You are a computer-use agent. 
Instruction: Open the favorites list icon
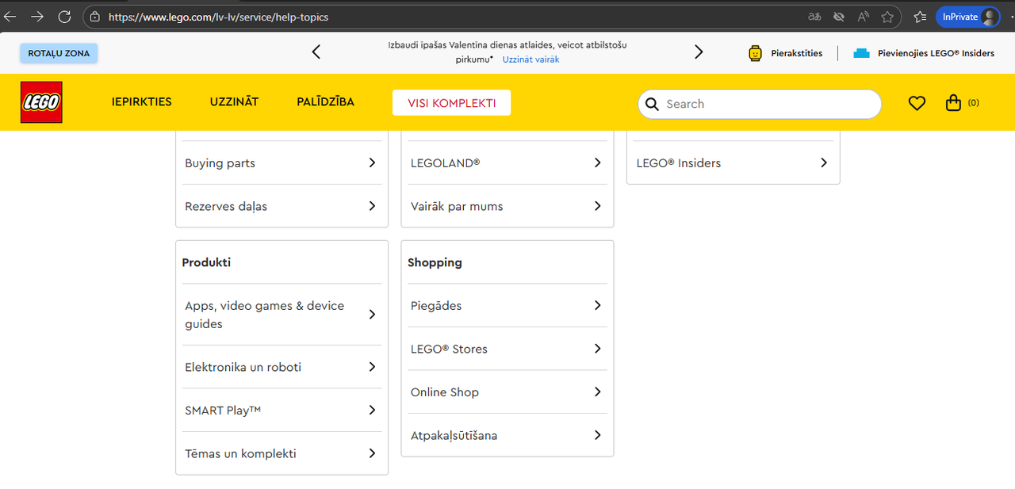[920, 17]
